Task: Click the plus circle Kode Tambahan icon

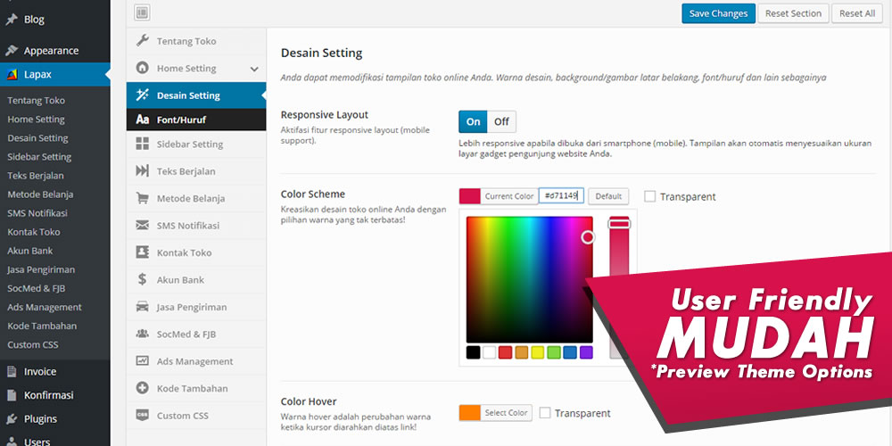Action: pyautogui.click(x=142, y=388)
